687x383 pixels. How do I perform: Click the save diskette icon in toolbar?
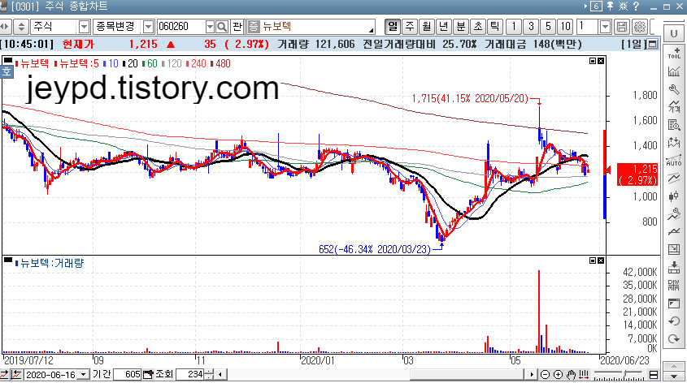tap(622, 27)
